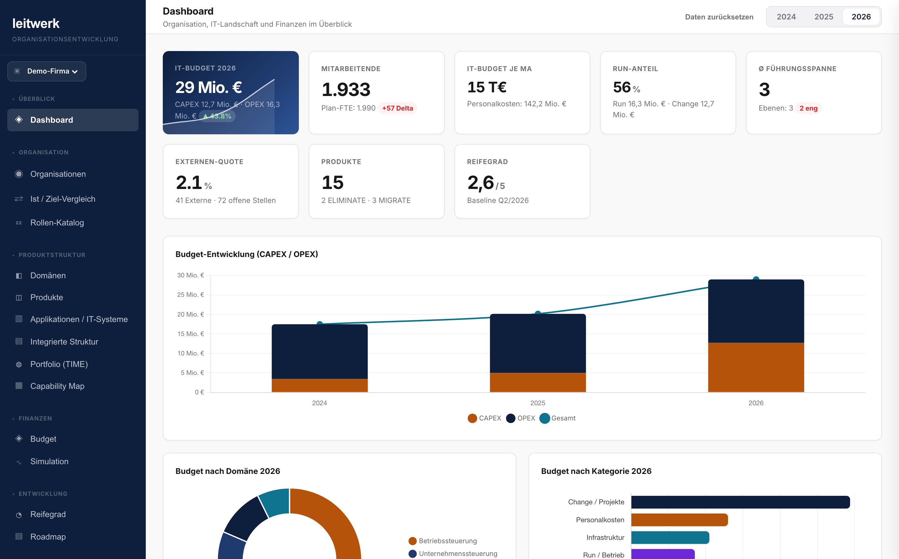
Task: Collapse the FINANZEN sidebar section
Action: (32, 419)
